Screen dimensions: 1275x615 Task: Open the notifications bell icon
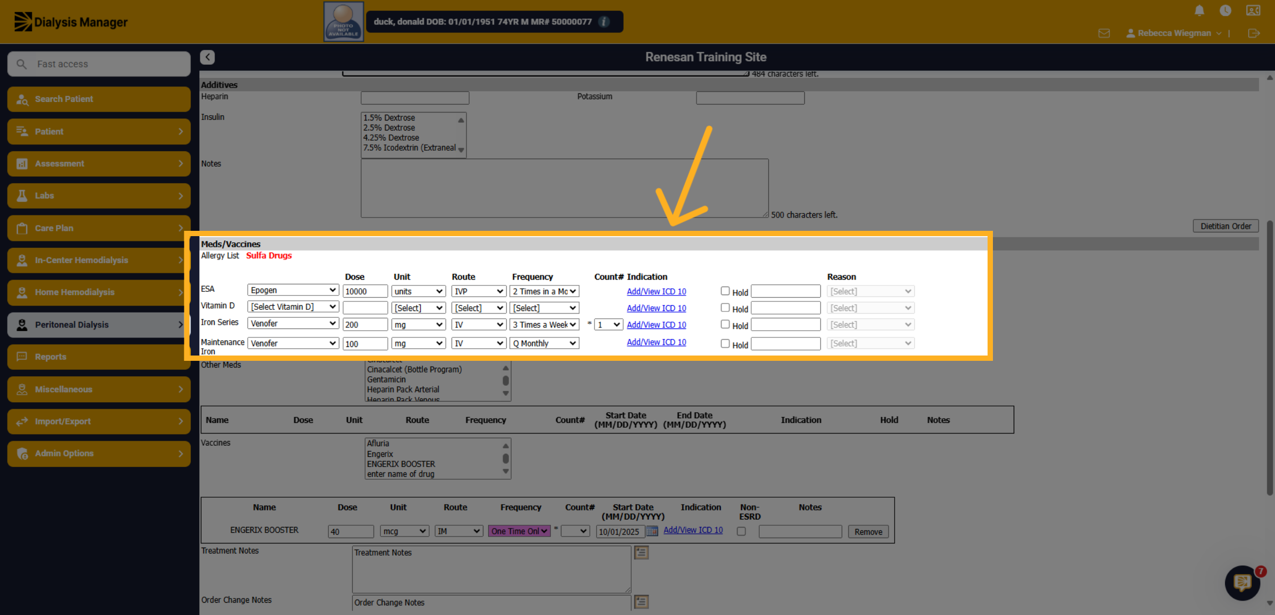1199,11
